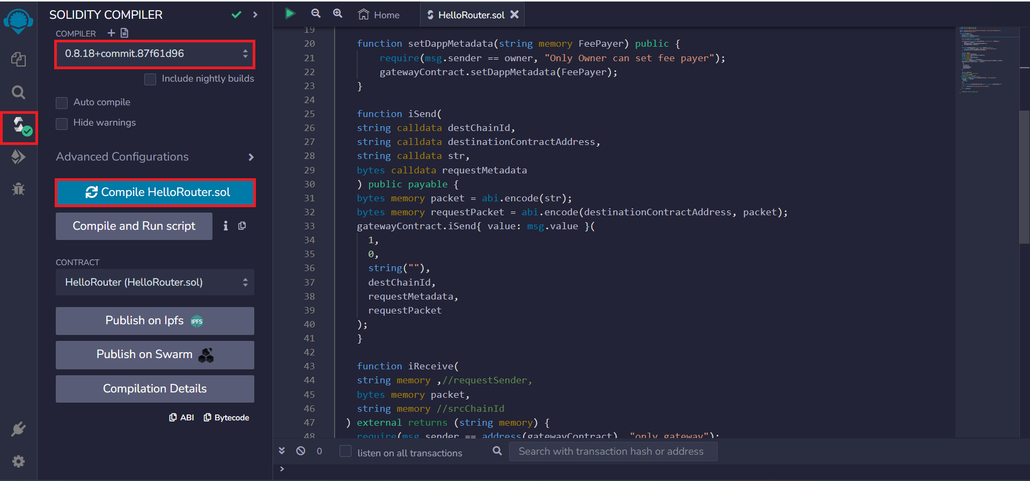The width and height of the screenshot is (1030, 481).
Task: Open compiler version 0.8.18 dropdown
Action: [x=154, y=54]
